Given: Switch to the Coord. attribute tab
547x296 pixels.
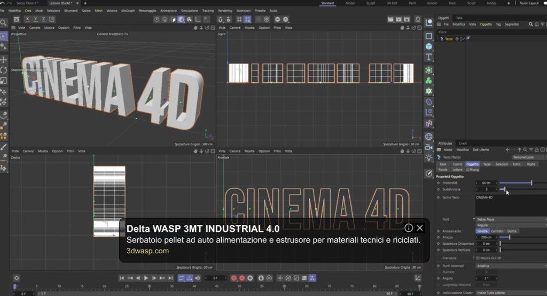Looking at the screenshot, I should [x=457, y=164].
